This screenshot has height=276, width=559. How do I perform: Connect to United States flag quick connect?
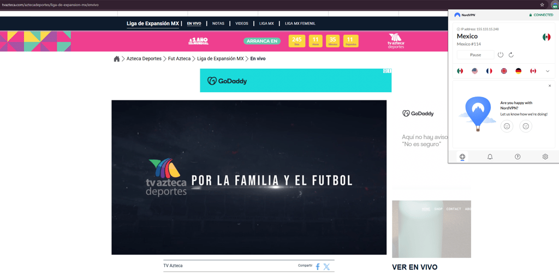[x=474, y=71]
